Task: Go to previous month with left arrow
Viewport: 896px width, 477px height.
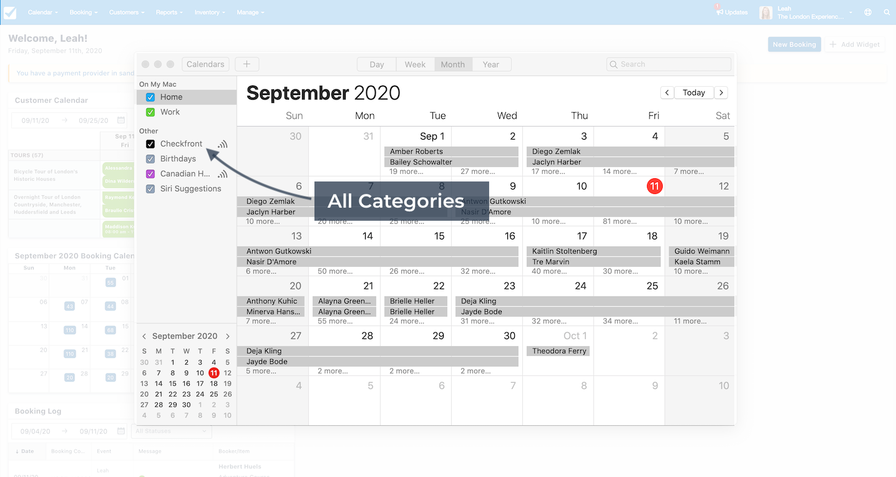Action: [x=667, y=92]
